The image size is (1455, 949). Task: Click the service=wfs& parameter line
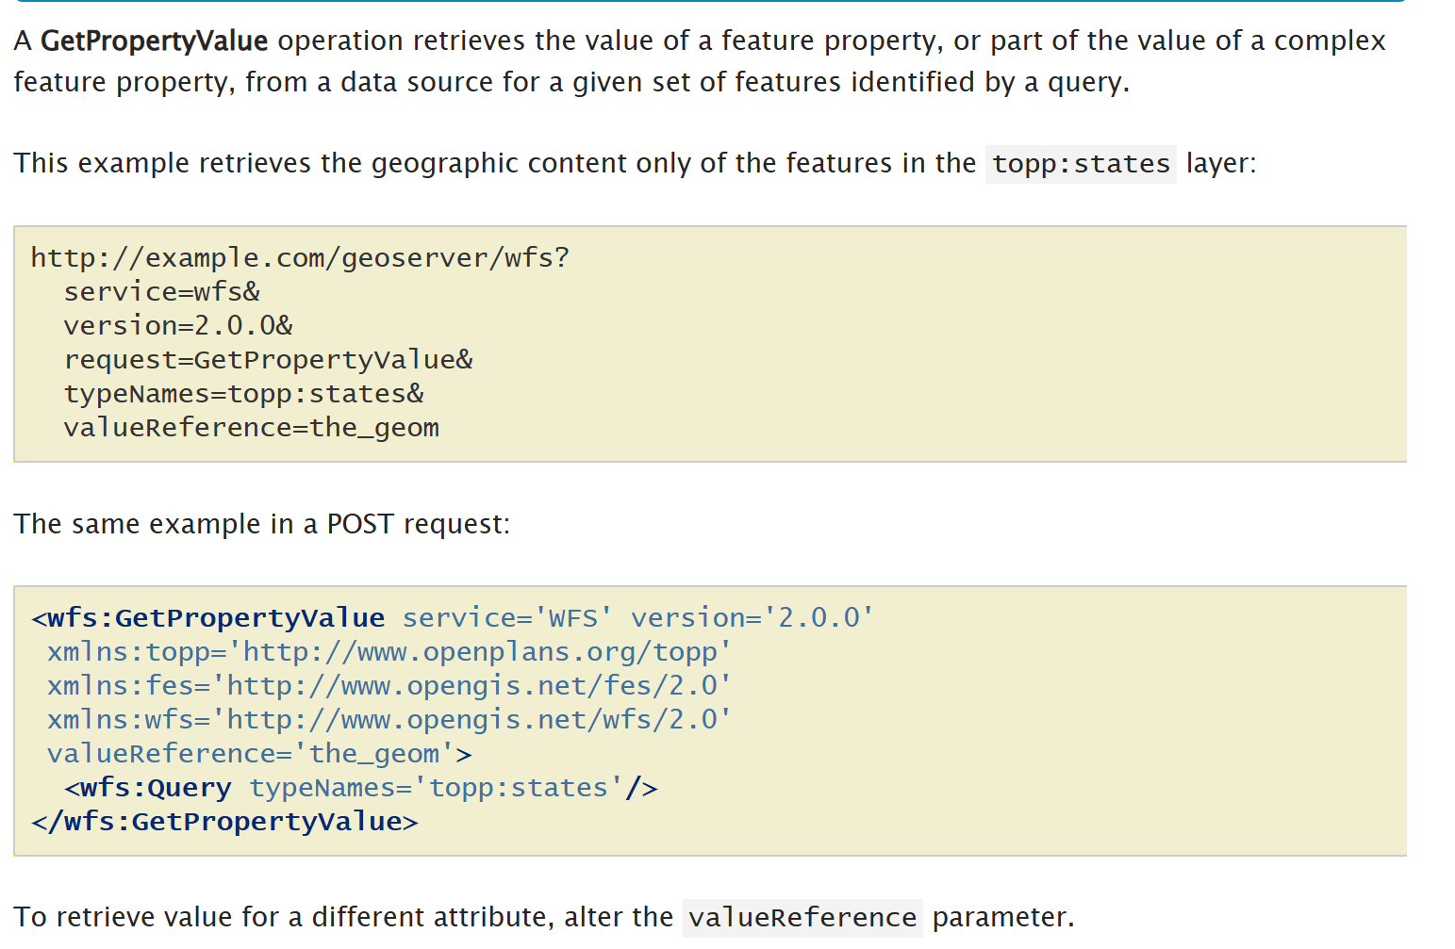point(161,291)
